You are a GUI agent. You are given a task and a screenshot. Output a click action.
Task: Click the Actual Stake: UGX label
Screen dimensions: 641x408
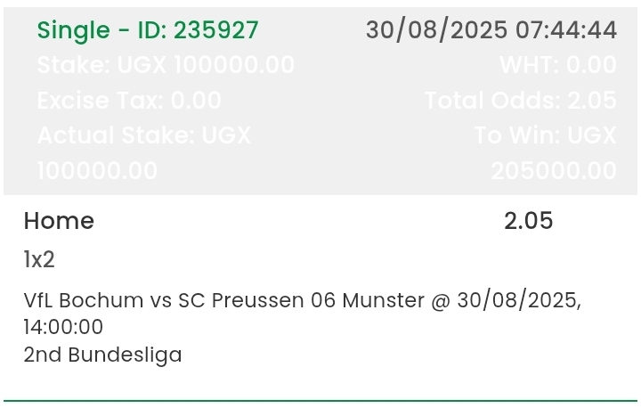[144, 135]
